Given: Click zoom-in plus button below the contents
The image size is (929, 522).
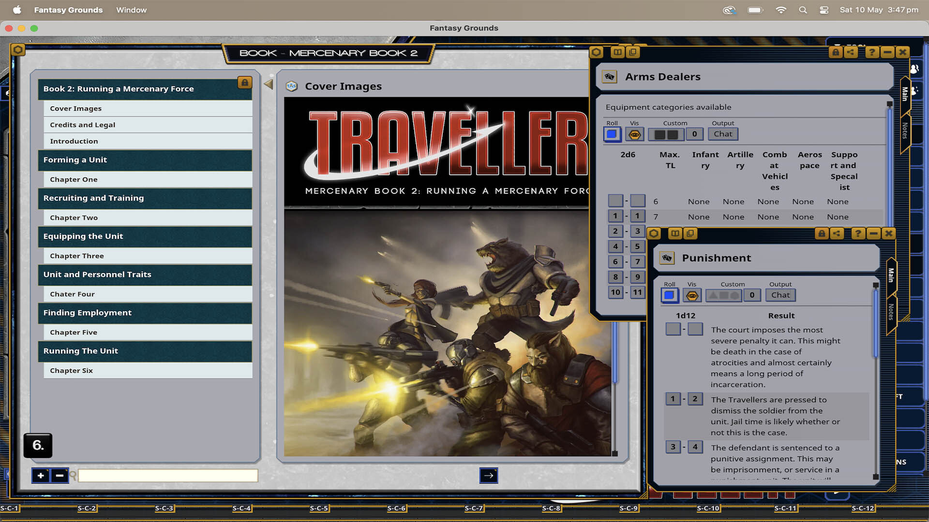Looking at the screenshot, I should point(41,476).
